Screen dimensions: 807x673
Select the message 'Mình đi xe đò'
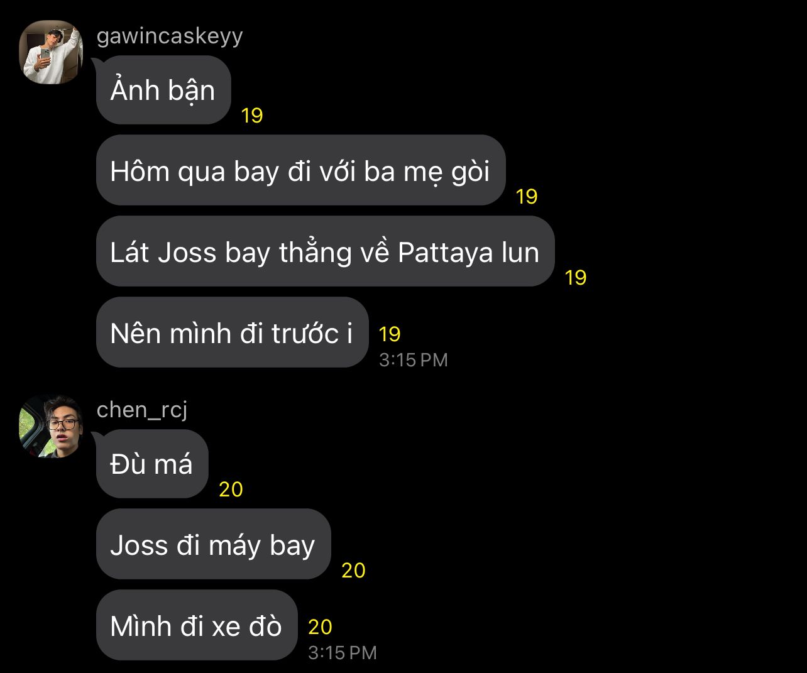[x=196, y=625]
